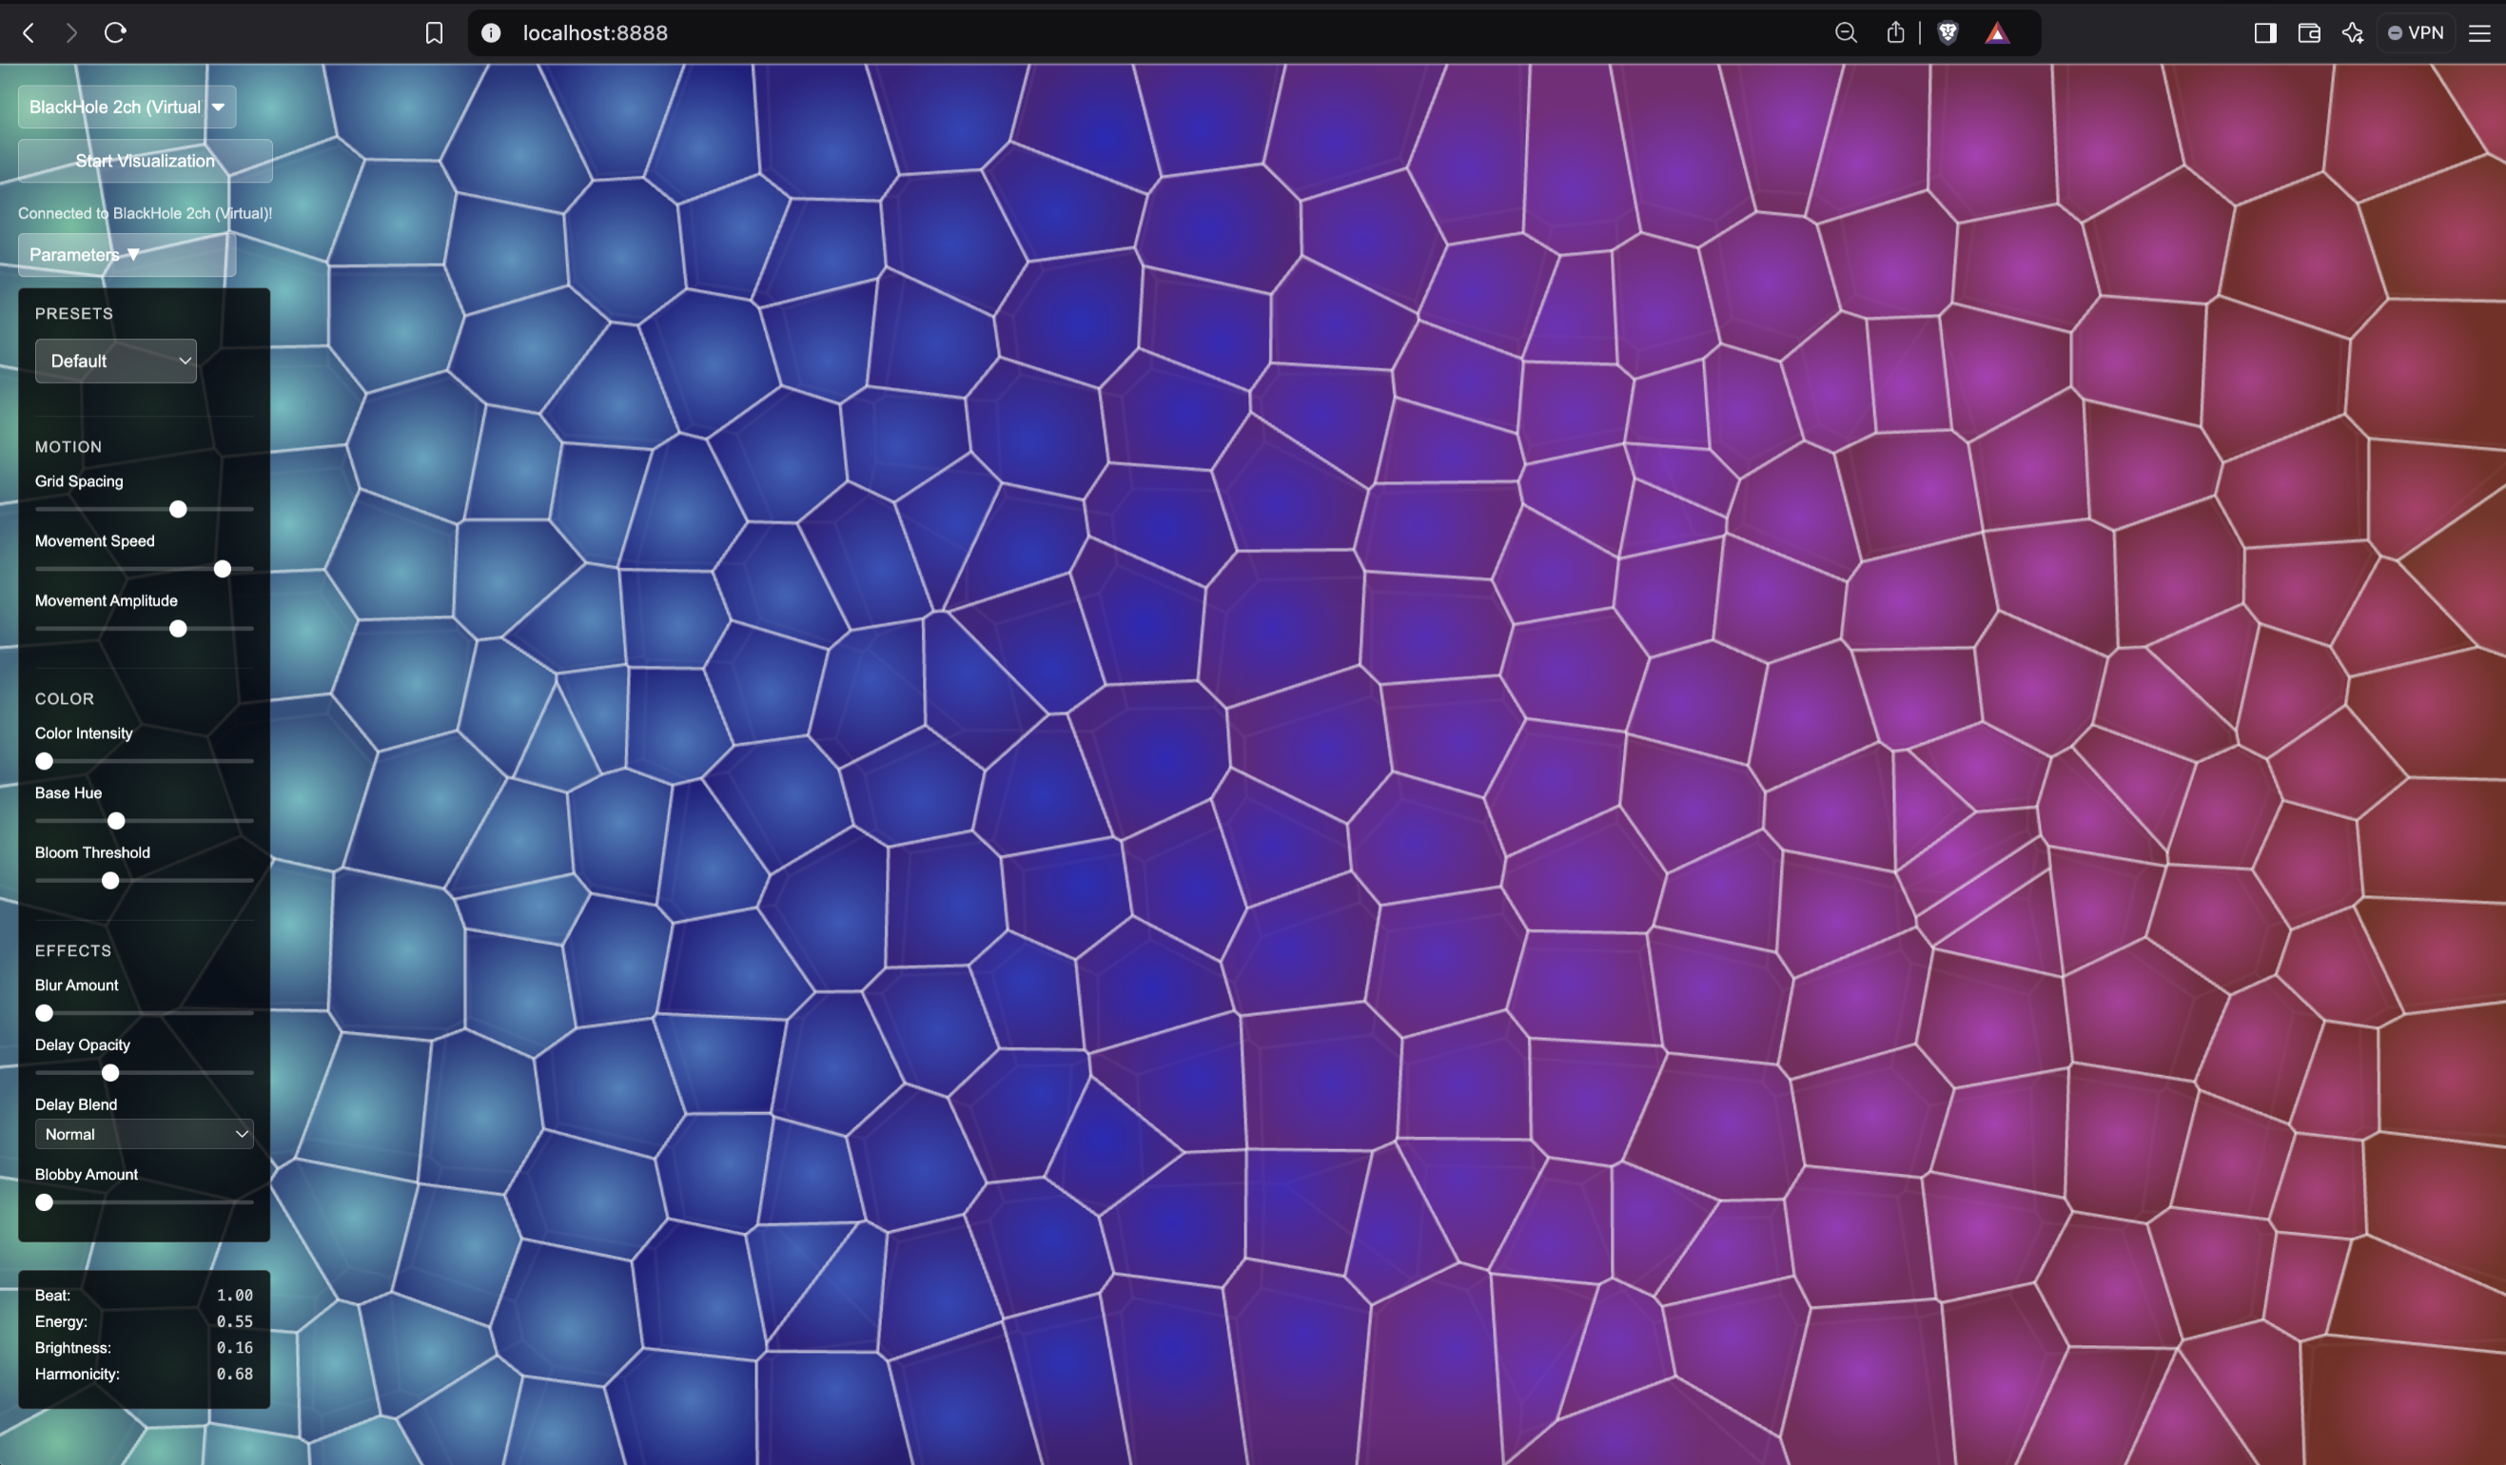Open the browser main menu
2506x1465 pixels.
click(x=2480, y=33)
